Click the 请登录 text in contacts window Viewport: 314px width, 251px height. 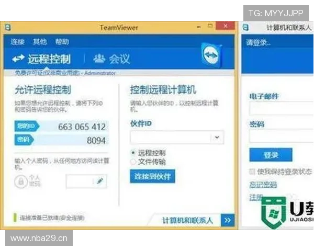click(x=258, y=43)
